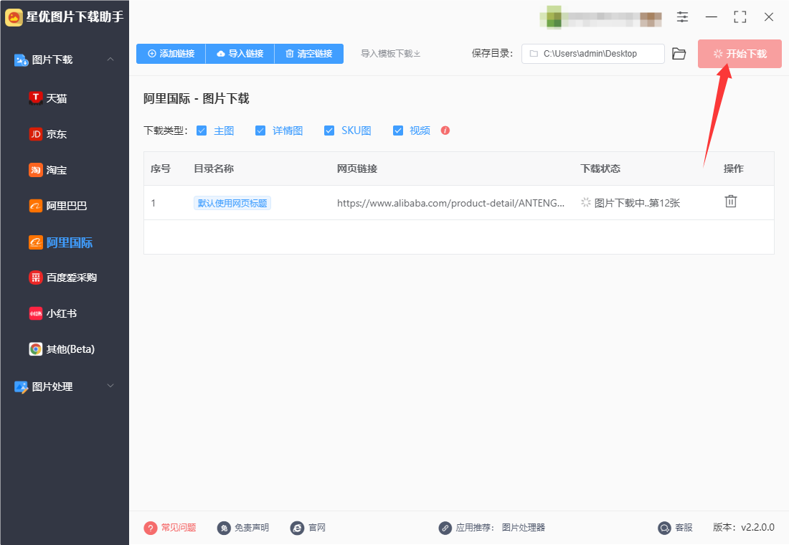Open the settings sliders icon in title bar

coord(682,17)
